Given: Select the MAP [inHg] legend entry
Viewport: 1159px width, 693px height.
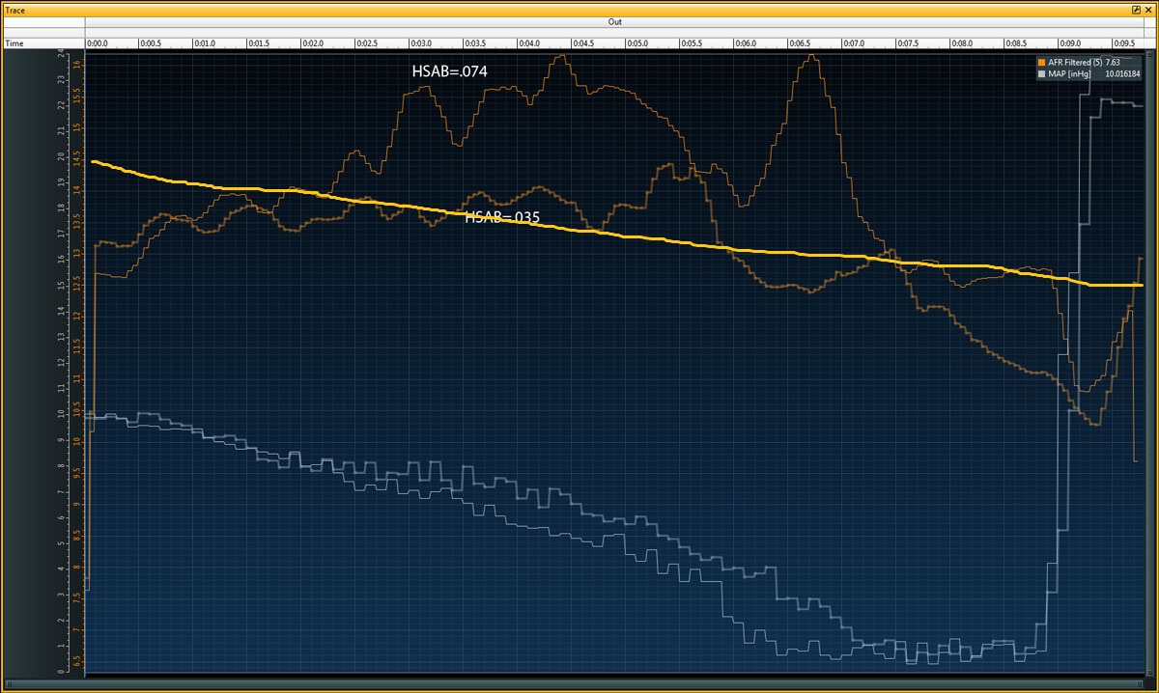Looking at the screenshot, I should click(x=1068, y=73).
